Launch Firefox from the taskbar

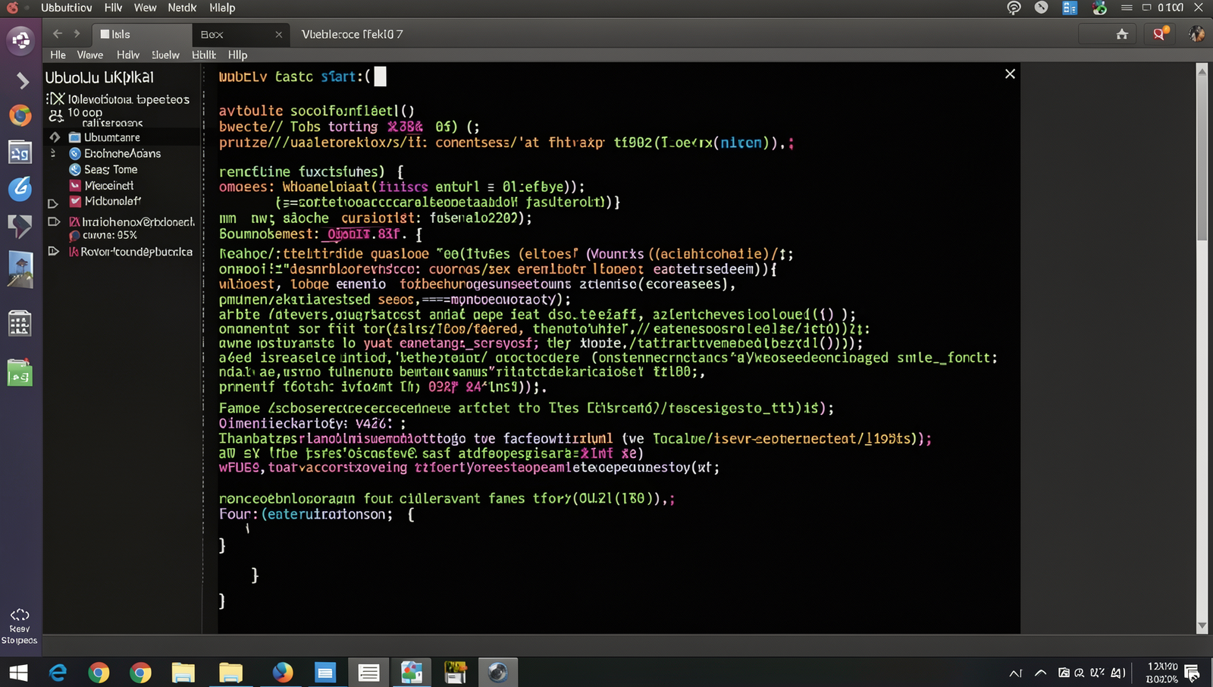coord(283,673)
